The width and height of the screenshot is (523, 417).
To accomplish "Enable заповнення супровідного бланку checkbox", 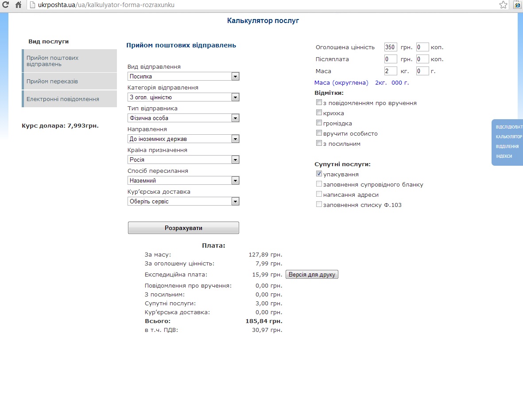I will point(319,183).
